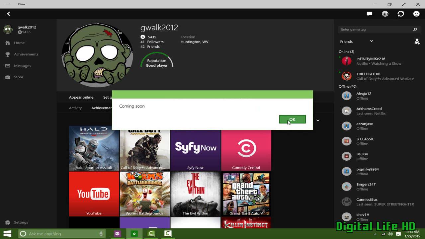Image resolution: width=425 pixels, height=239 pixels.
Task: Click the expand window diagonal-arrow button
Action: click(404, 4)
